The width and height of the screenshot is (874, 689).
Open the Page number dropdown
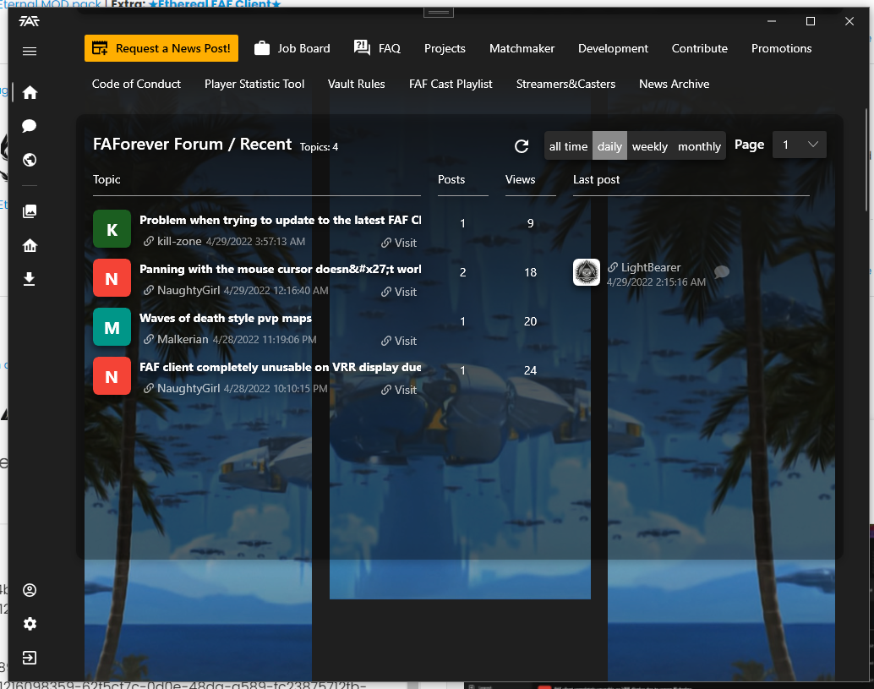click(800, 145)
